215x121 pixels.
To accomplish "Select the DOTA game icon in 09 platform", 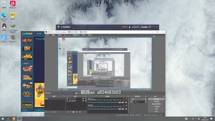I will [x=27, y=40].
